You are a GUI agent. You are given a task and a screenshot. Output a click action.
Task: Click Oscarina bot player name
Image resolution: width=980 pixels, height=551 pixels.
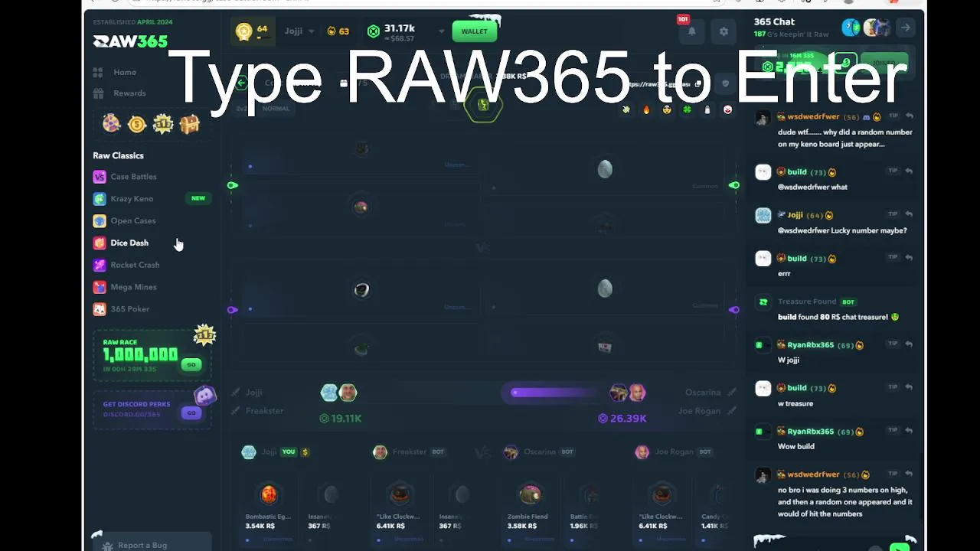(x=540, y=452)
